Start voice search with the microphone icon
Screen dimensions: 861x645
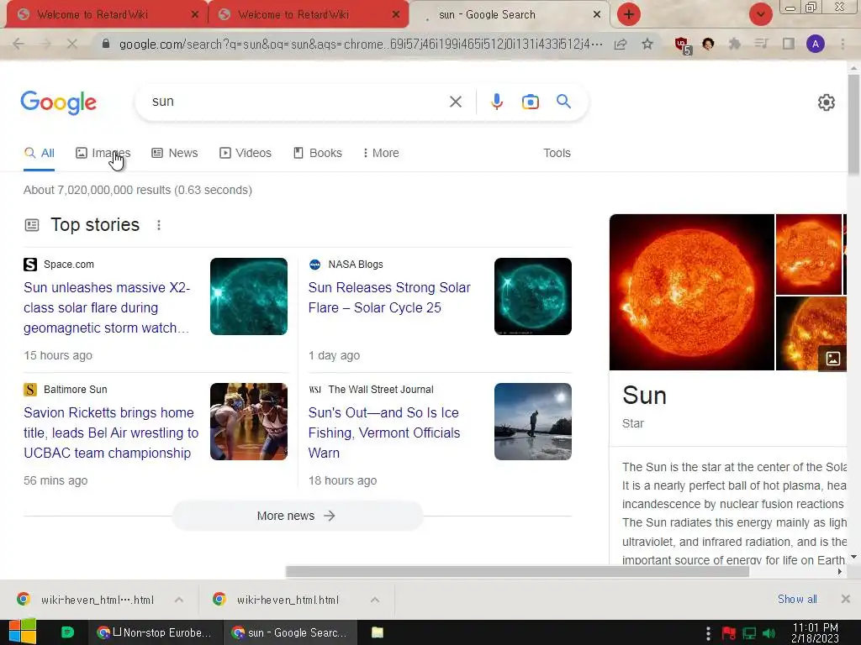pyautogui.click(x=497, y=102)
